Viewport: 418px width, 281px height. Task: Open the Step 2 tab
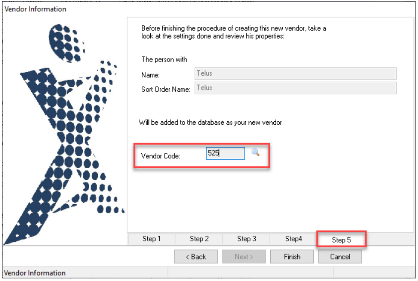pos(199,239)
